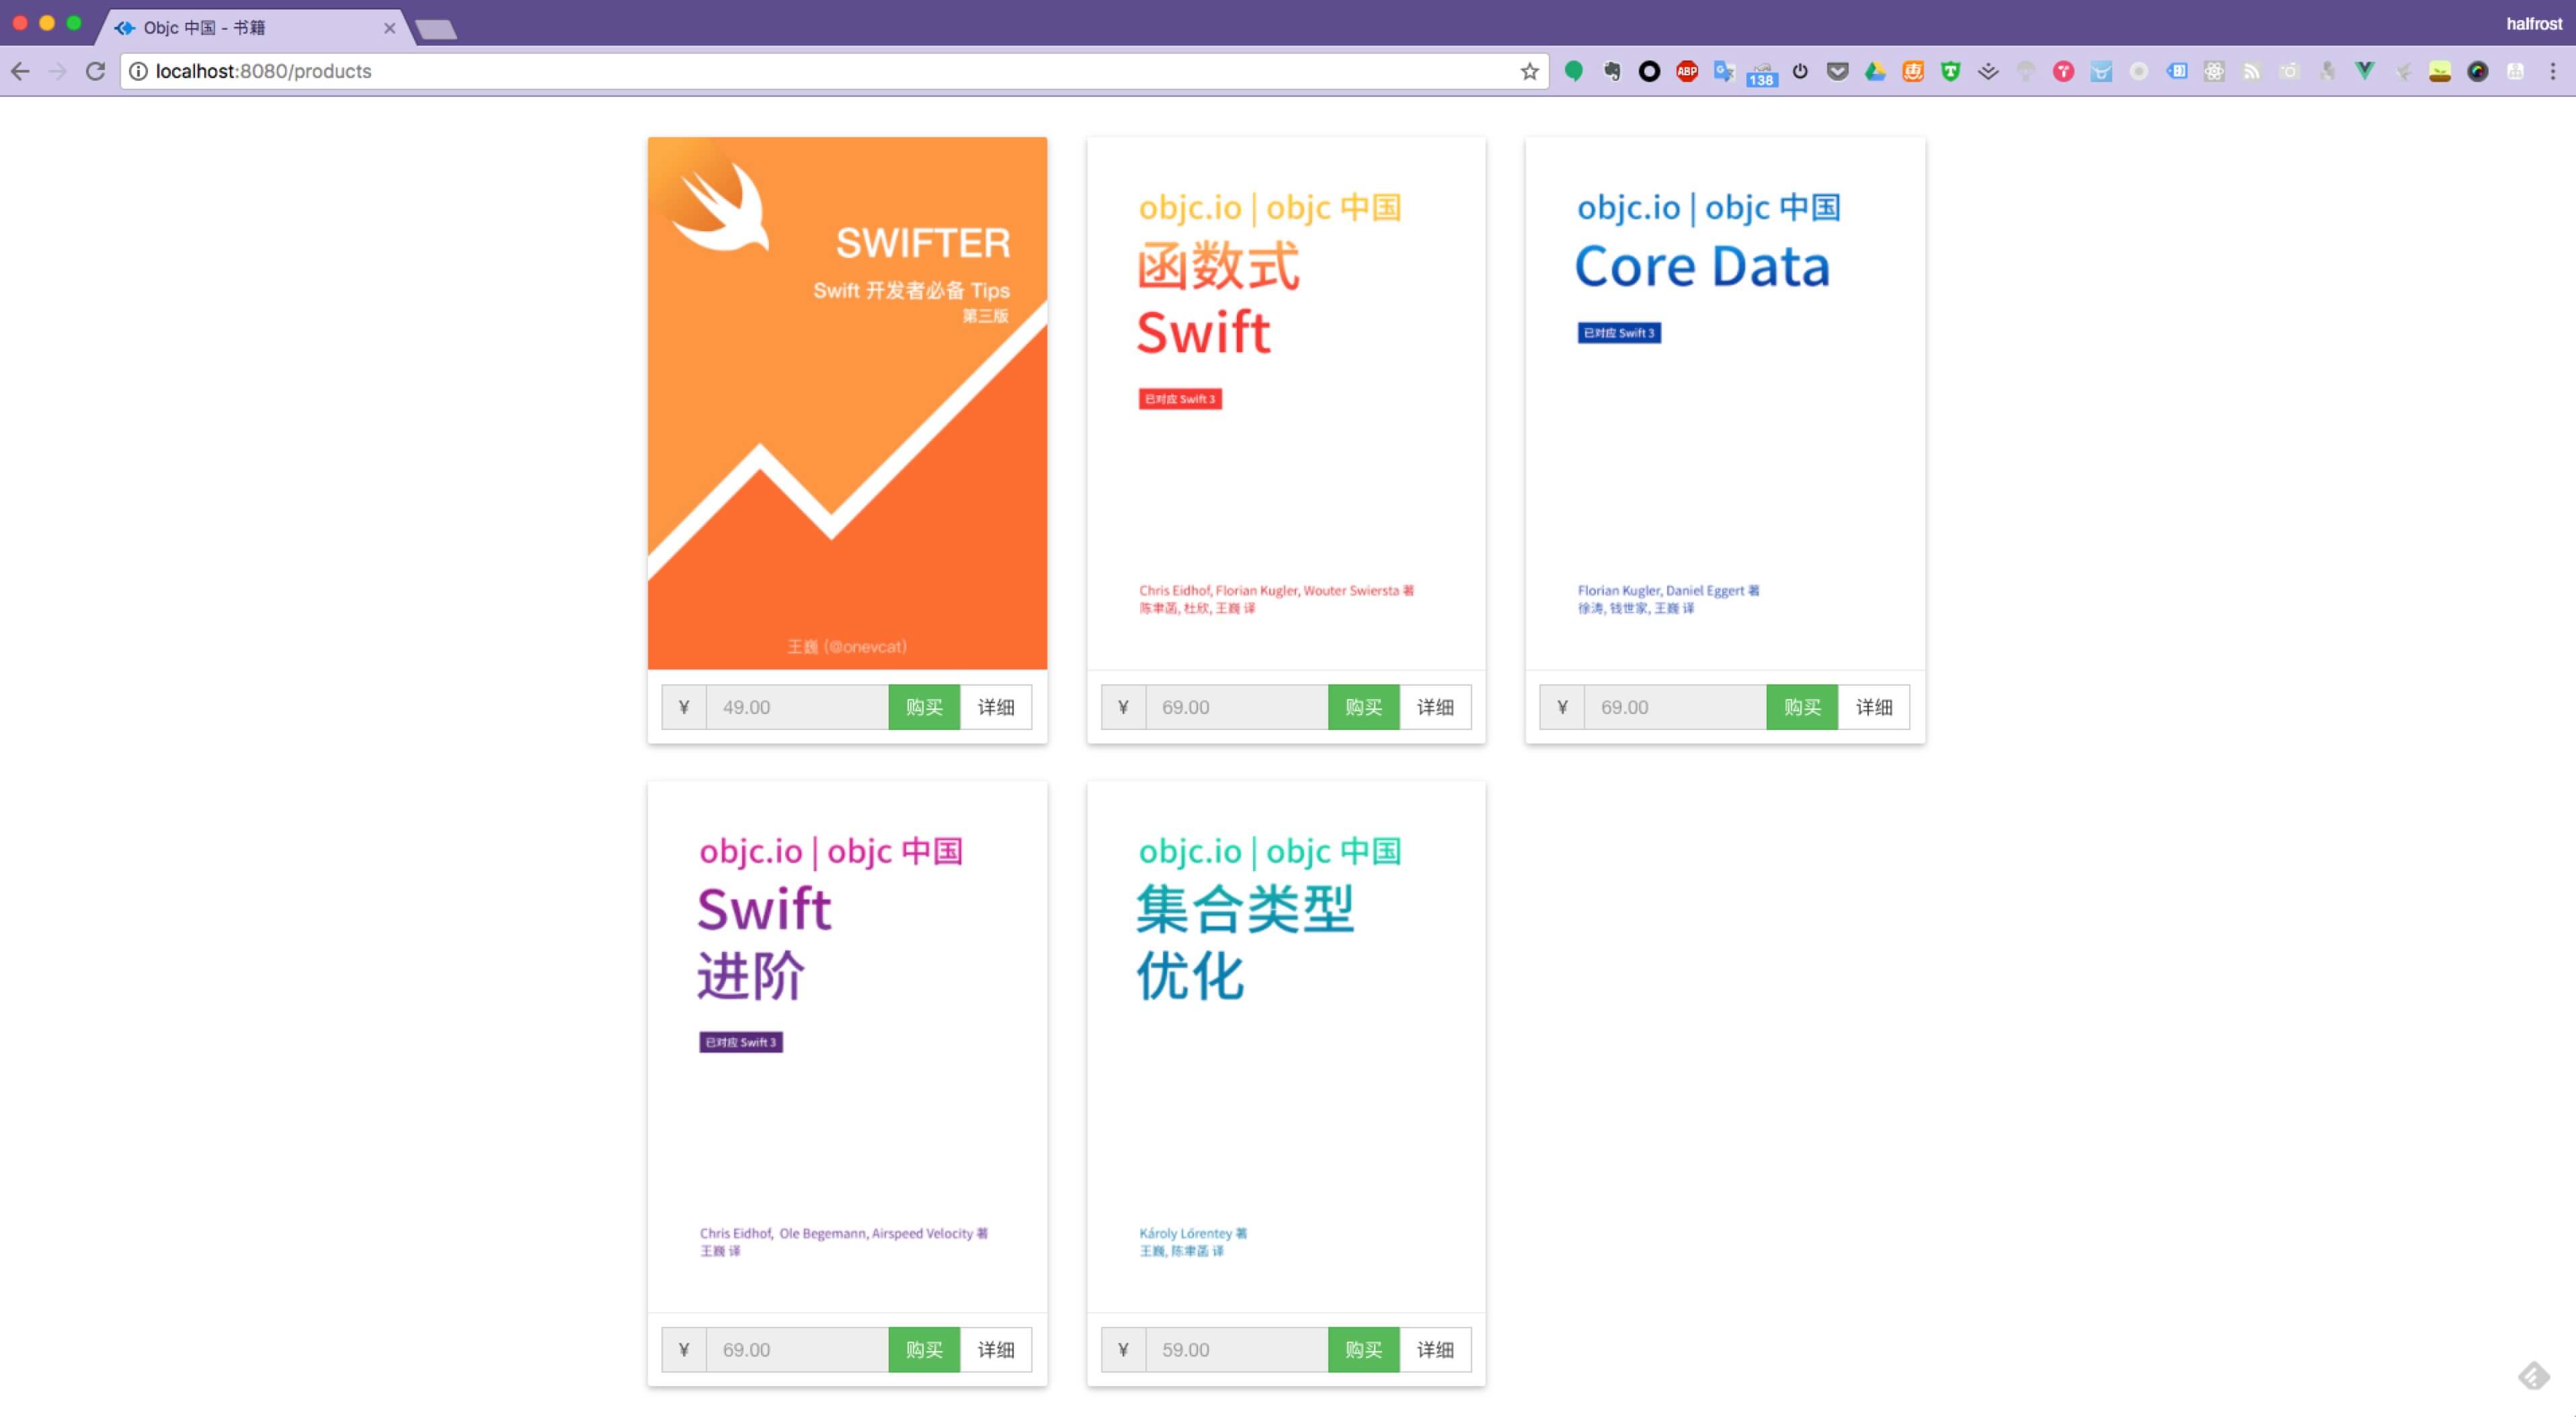Click the React devtools extension icon

(x=2214, y=71)
